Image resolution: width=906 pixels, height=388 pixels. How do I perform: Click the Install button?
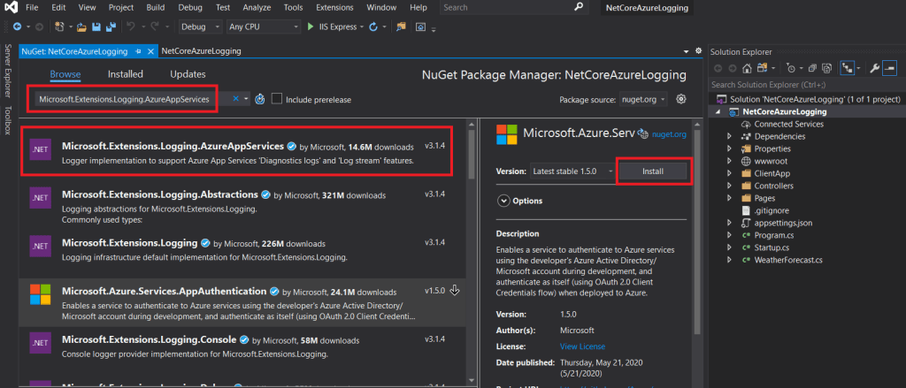(x=653, y=171)
